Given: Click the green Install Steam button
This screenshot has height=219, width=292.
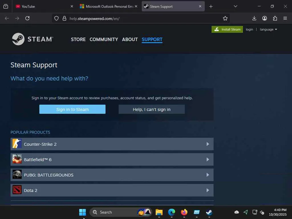Looking at the screenshot, I should 227,29.
